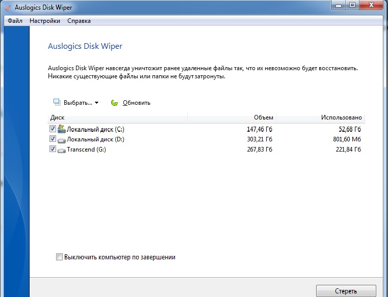Click the Windows icon of Local Disk C:

(62, 129)
